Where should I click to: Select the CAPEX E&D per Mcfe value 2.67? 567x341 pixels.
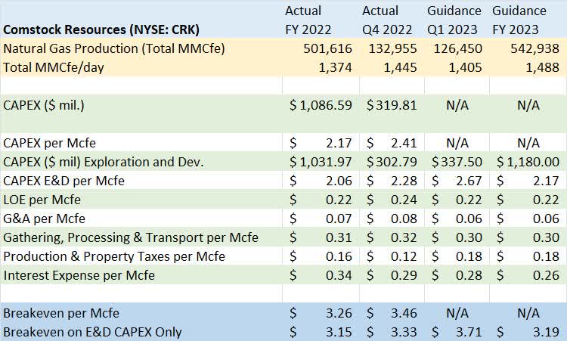click(469, 181)
